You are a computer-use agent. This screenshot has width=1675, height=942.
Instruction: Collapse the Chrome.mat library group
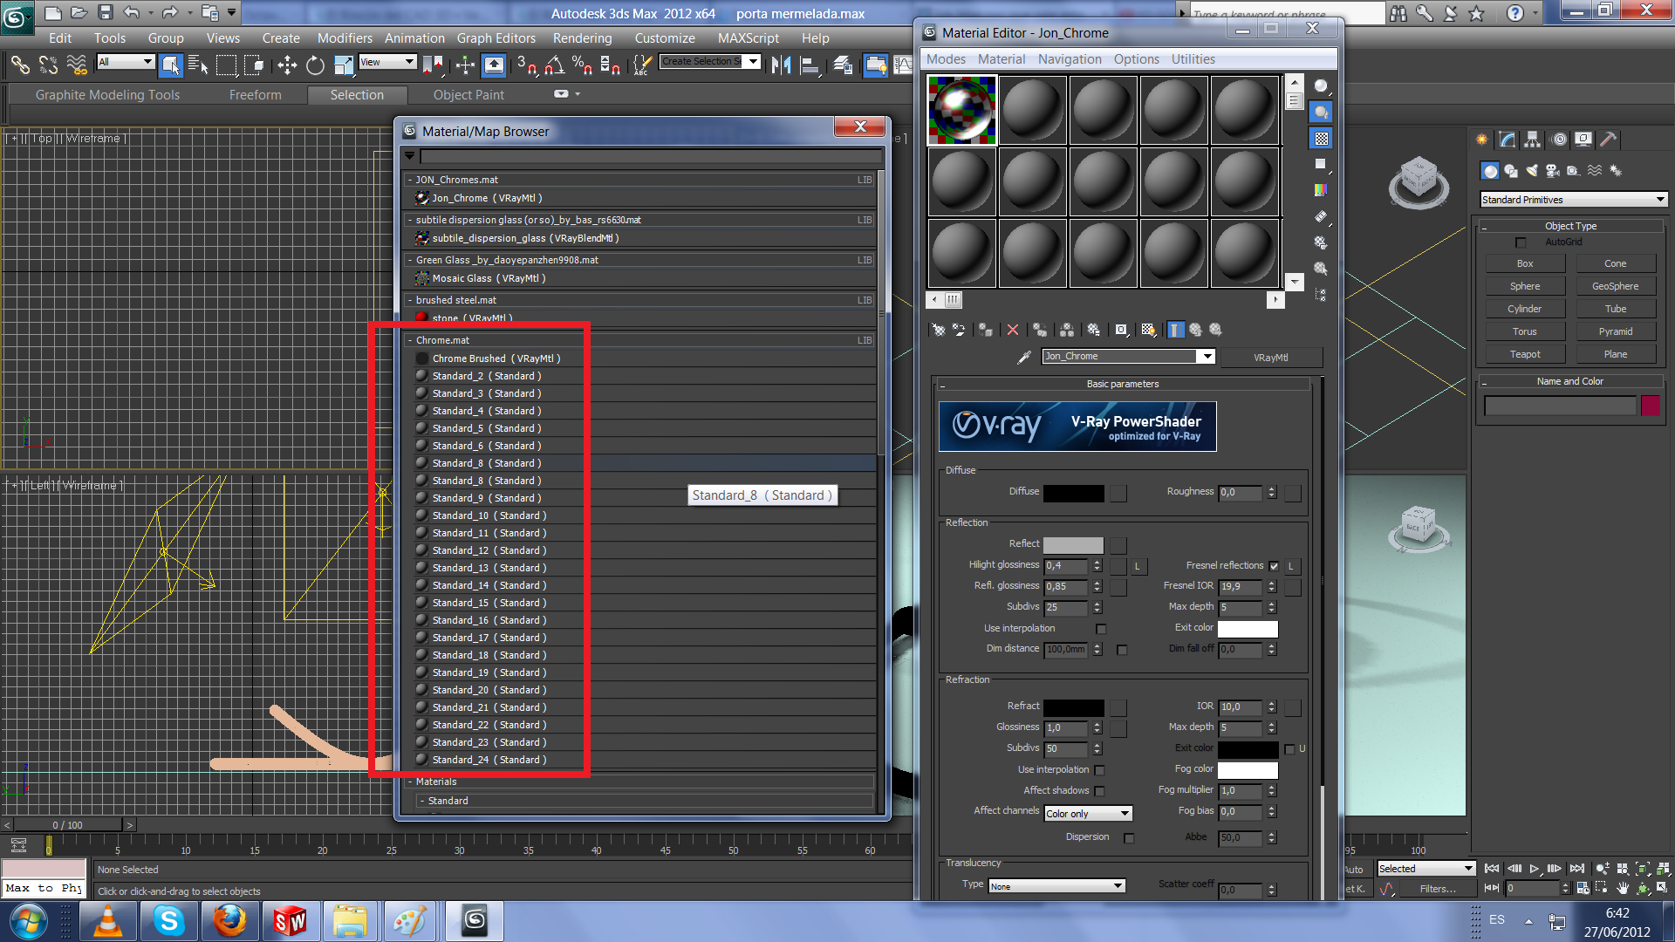point(409,340)
